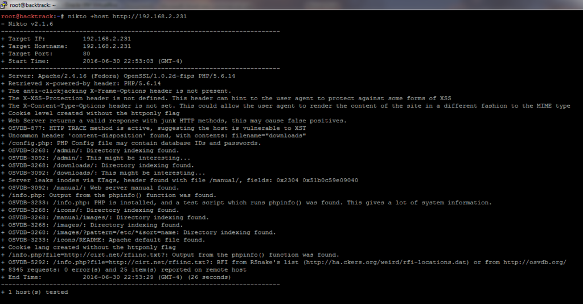The image size is (583, 304).
Task: Click the X-Frame-Options header warning line
Action: click(120, 91)
